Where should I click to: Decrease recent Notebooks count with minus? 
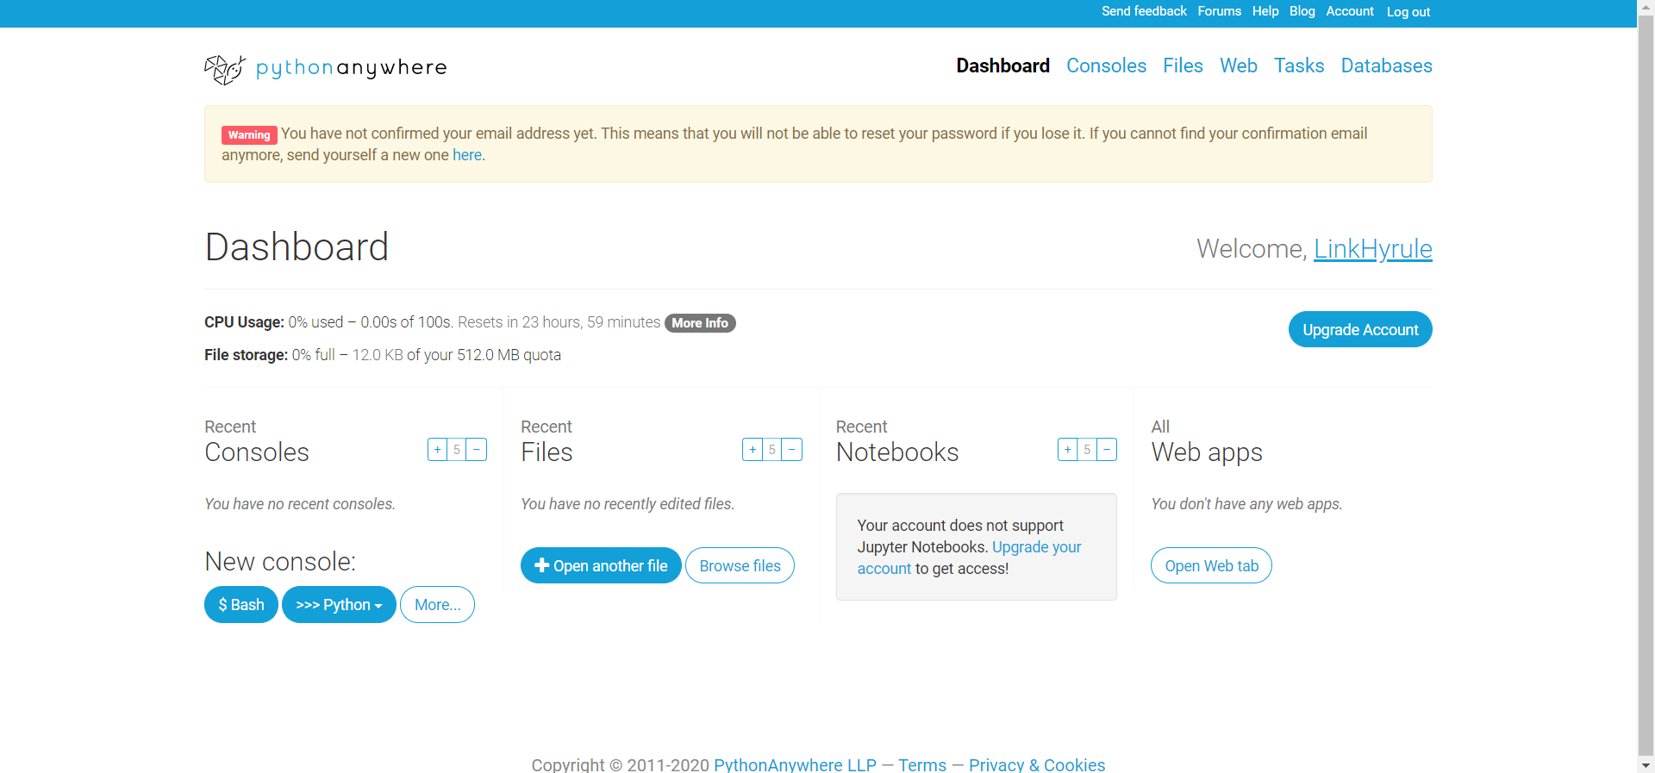[1107, 450]
